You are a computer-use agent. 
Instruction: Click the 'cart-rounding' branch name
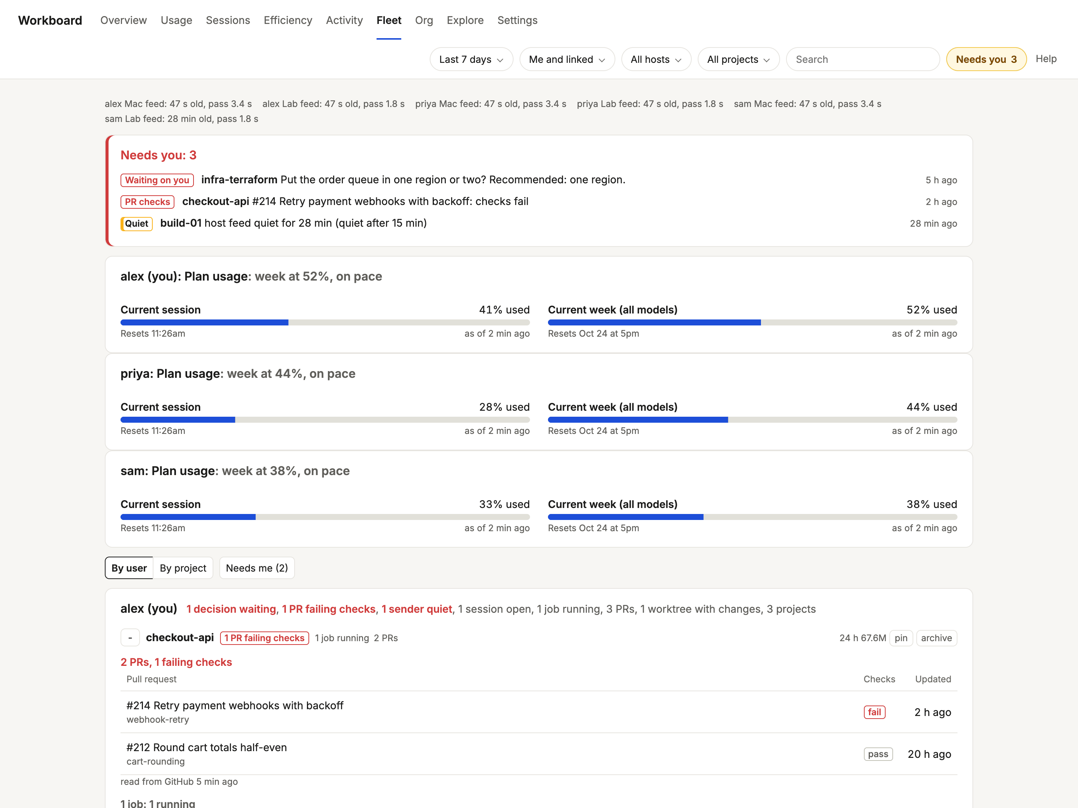[155, 761]
